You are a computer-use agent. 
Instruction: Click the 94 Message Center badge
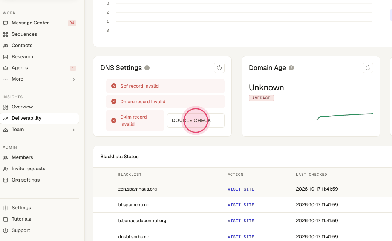pos(72,23)
